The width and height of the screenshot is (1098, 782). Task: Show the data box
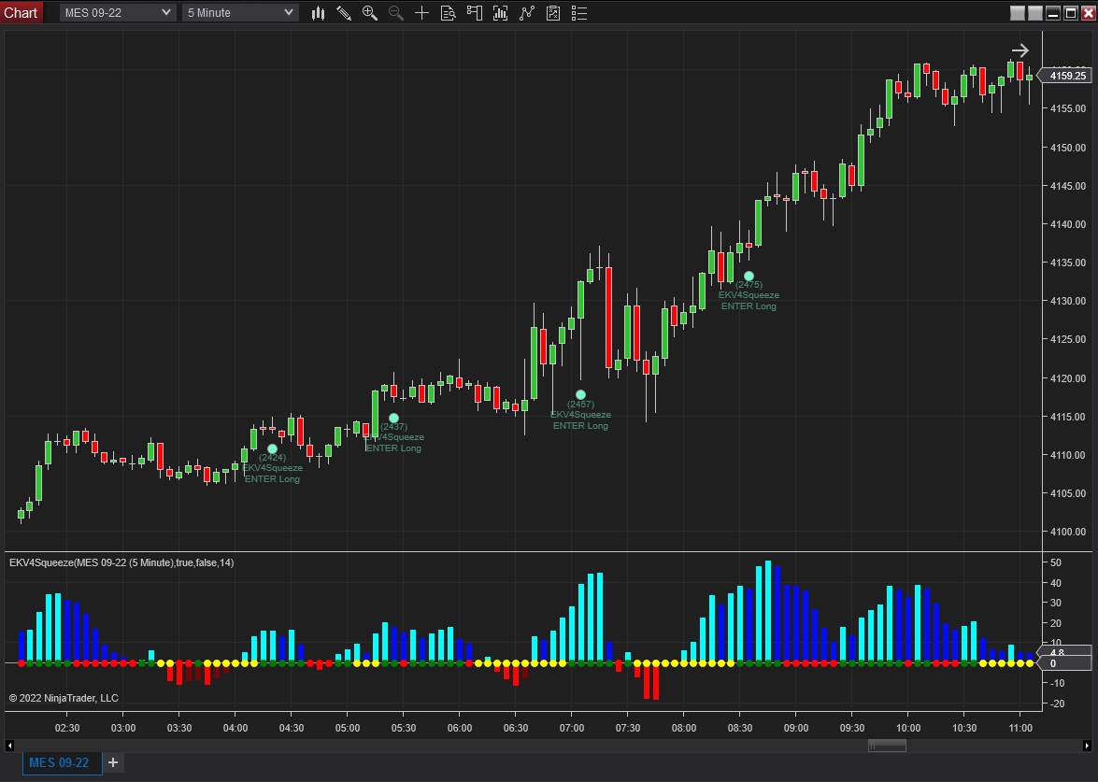point(449,12)
